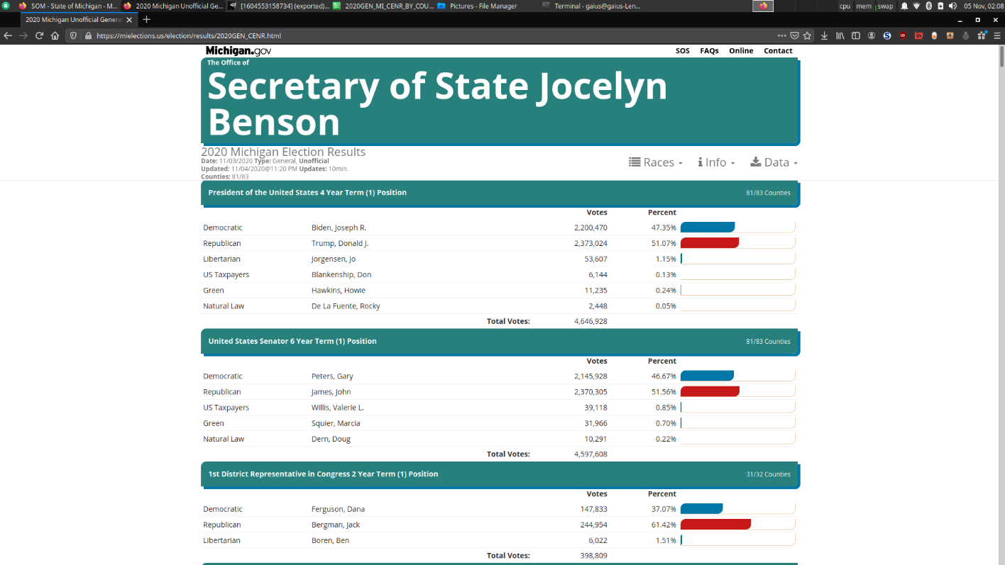Open the tracking protection shield icon
This screenshot has width=1005, height=565.
(72, 35)
